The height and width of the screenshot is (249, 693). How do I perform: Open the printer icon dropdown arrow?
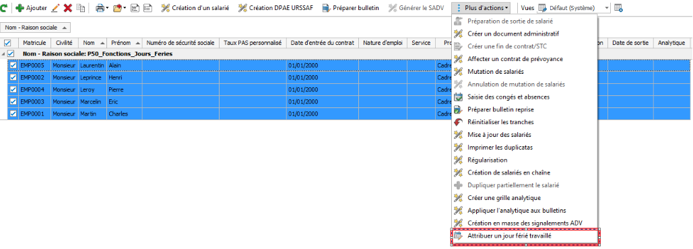(107, 8)
